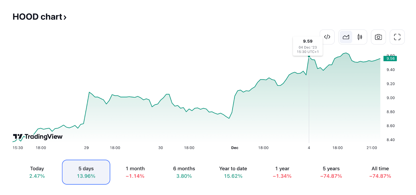Click the TradingView logo
Screen dimensions: 416x195
point(38,136)
